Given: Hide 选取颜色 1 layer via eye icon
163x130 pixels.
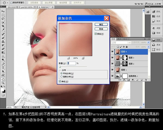Looking at the screenshot, I should [x=112, y=76].
